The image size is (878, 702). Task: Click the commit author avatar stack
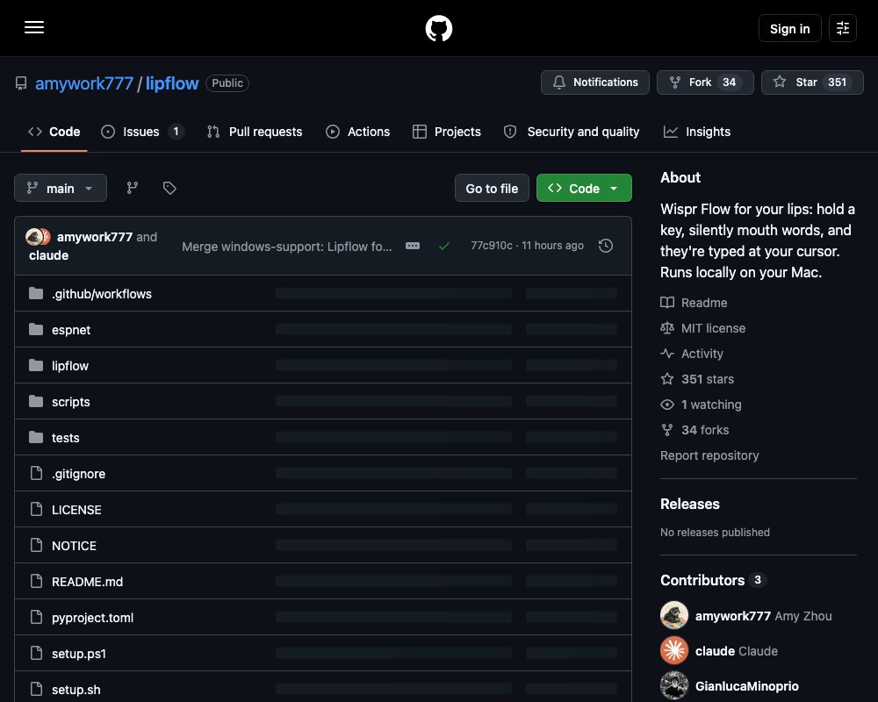(38, 237)
